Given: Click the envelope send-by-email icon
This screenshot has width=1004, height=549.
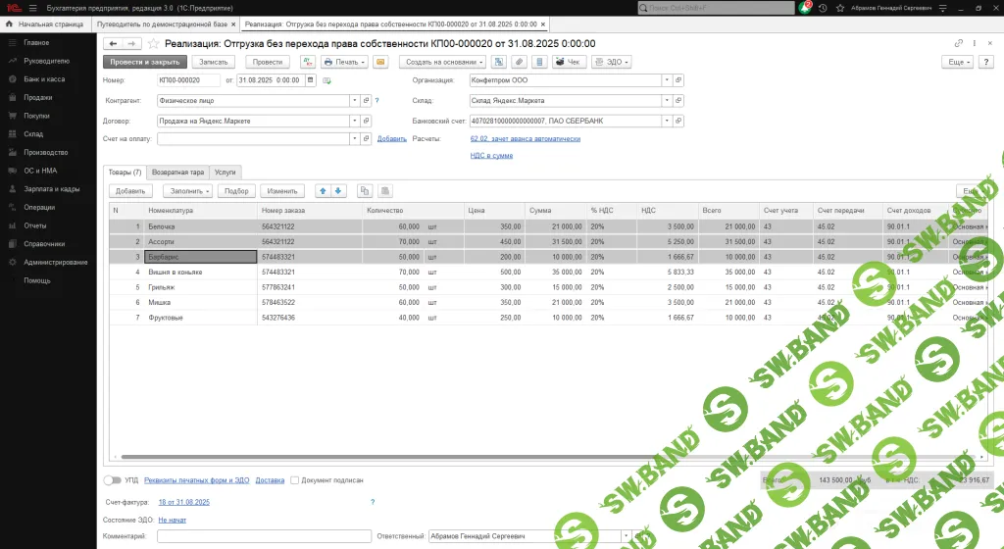Looking at the screenshot, I should pos(378,62).
